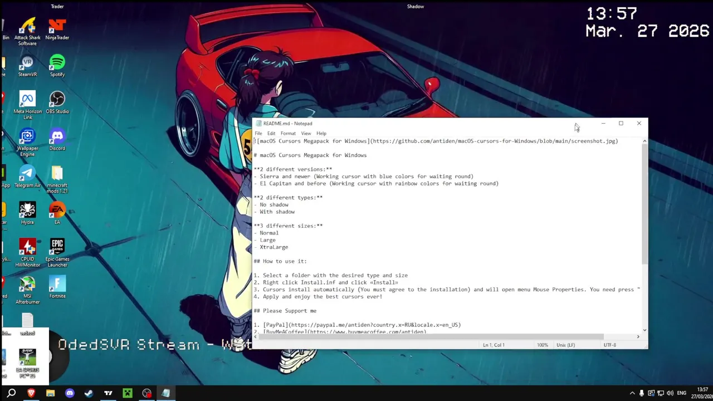713x401 pixels.
Task: Click "Unix (LF)" in status bar
Action: (x=565, y=345)
